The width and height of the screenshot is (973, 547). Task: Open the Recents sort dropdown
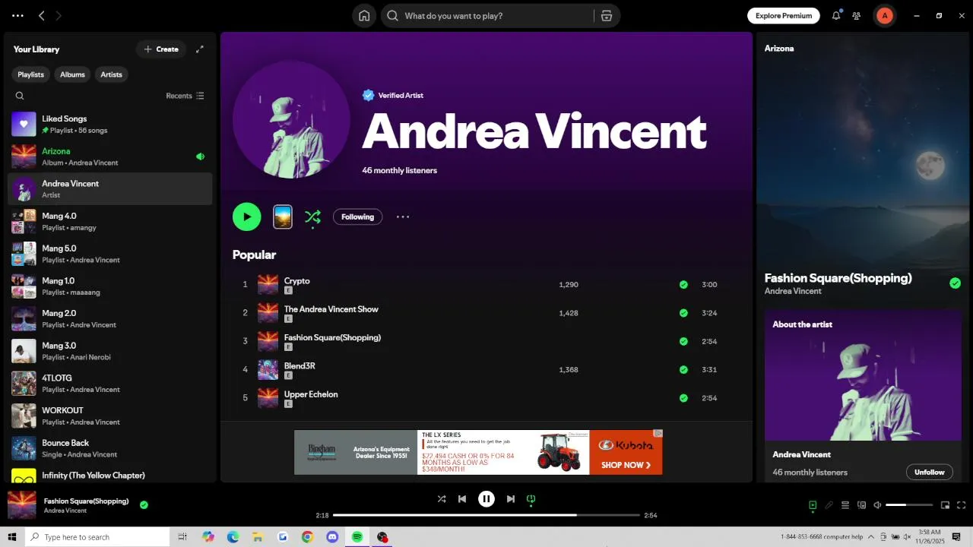pyautogui.click(x=185, y=96)
